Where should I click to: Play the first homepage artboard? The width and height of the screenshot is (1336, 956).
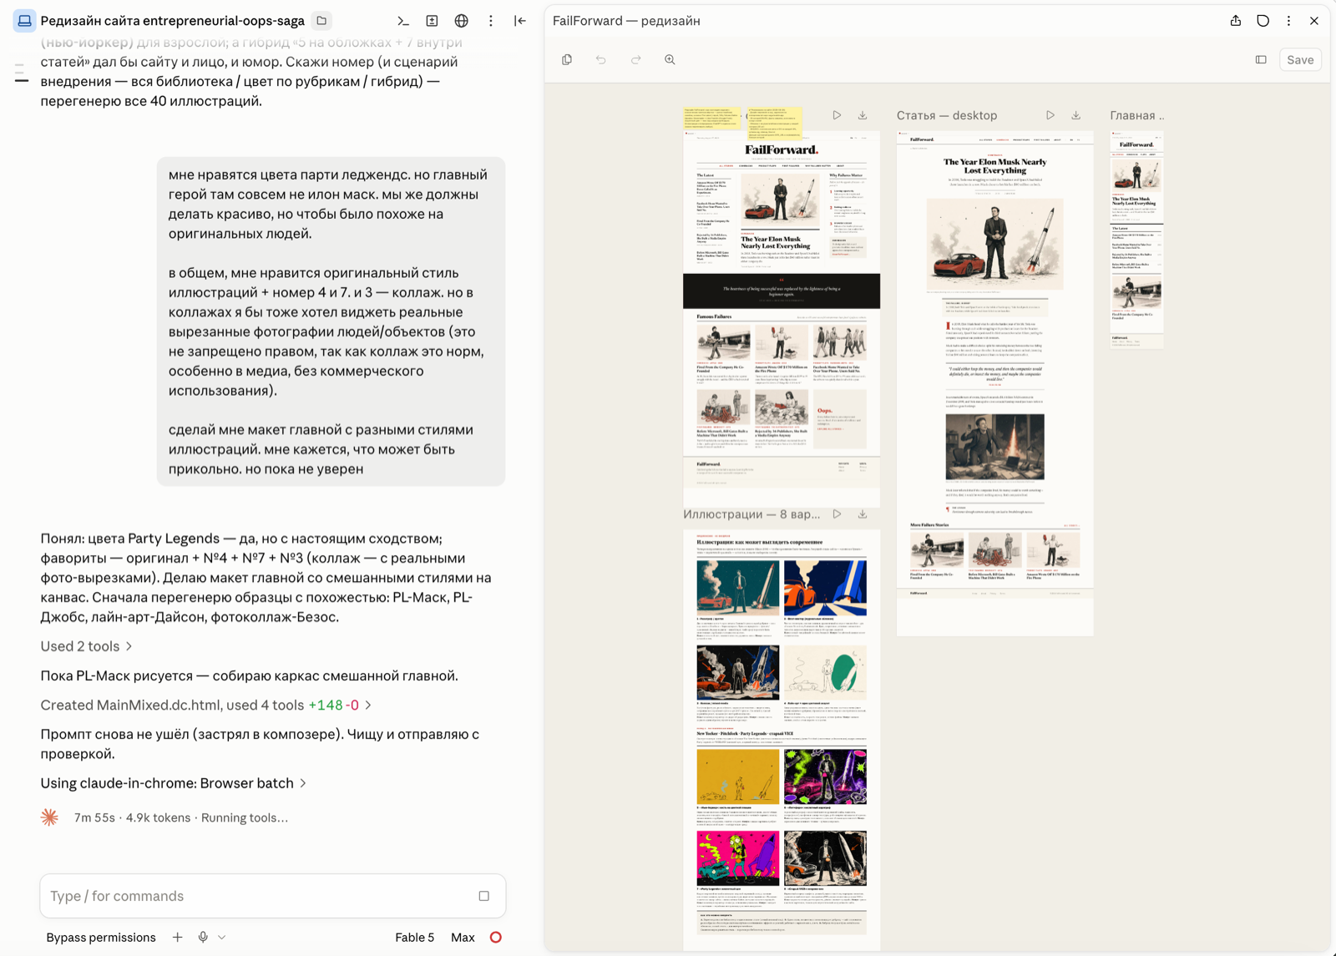tap(837, 115)
